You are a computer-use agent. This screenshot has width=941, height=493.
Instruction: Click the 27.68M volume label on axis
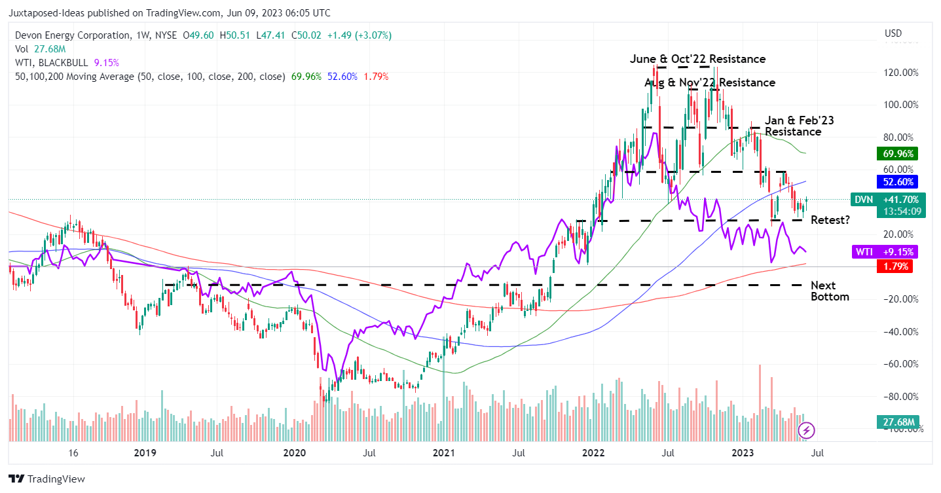click(x=898, y=422)
